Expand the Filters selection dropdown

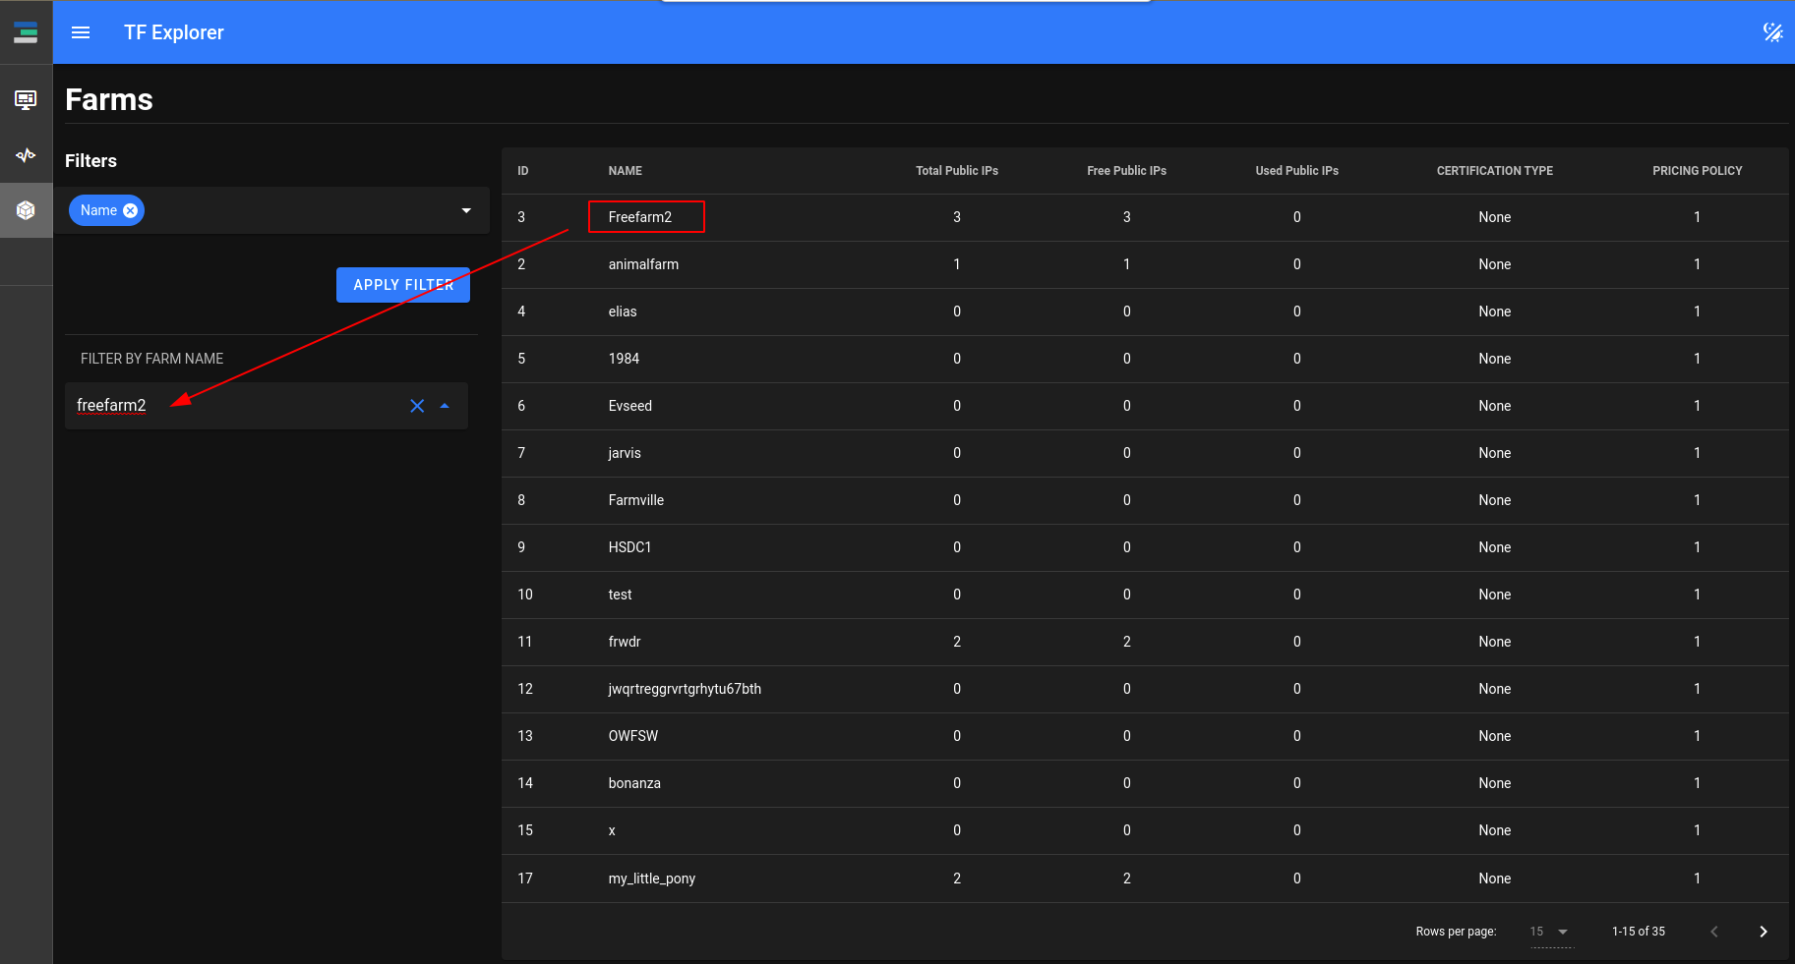(x=464, y=209)
